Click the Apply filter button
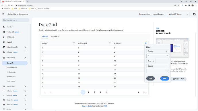This screenshot has width=198, height=111. [164, 78]
